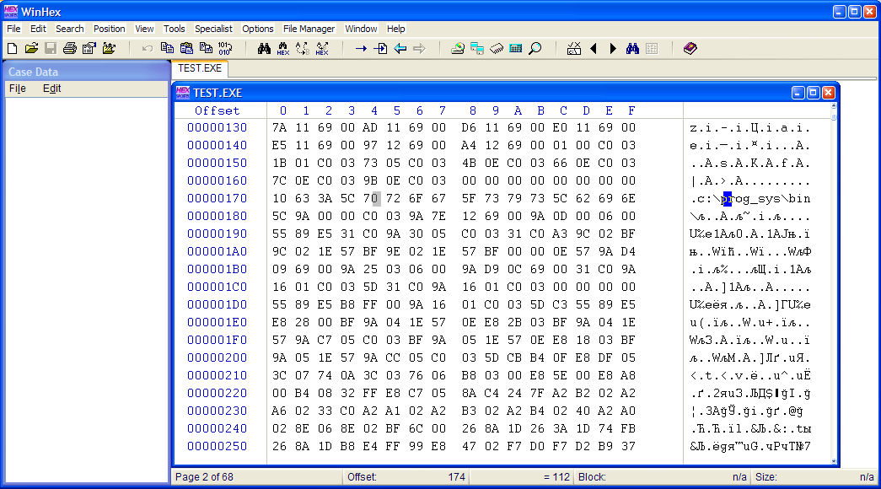Screen dimensions: 881x489
Task: Click the Page 2 of 68 status field
Action: [204, 477]
